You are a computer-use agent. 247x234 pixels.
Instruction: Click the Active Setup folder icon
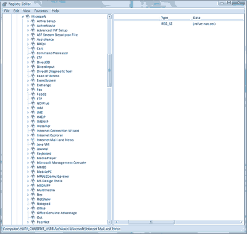(x=33, y=21)
